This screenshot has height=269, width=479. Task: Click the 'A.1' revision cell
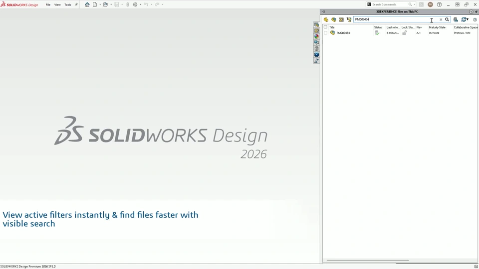click(418, 33)
